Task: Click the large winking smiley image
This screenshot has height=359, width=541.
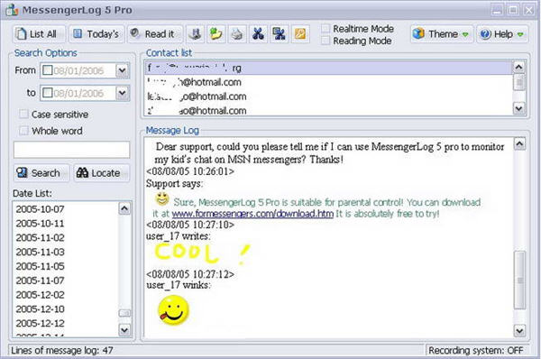Action: pyautogui.click(x=173, y=310)
